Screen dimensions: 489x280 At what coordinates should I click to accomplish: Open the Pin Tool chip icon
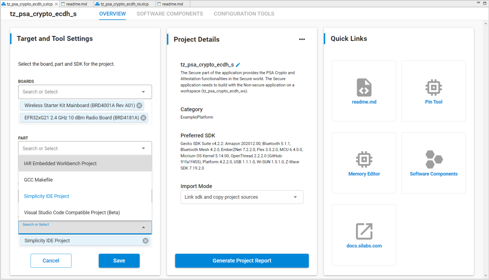tap(433, 88)
